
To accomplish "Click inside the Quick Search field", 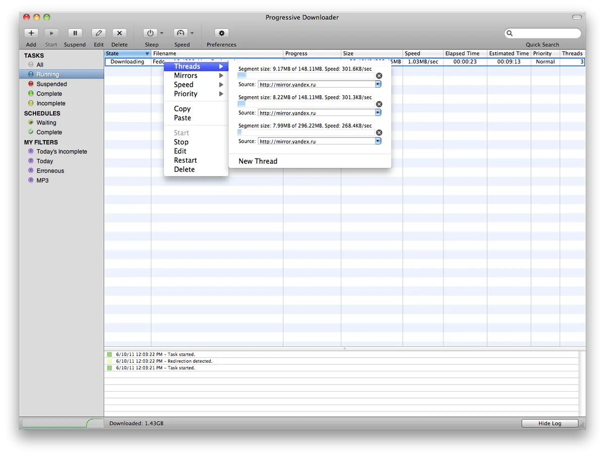I will tap(542, 33).
